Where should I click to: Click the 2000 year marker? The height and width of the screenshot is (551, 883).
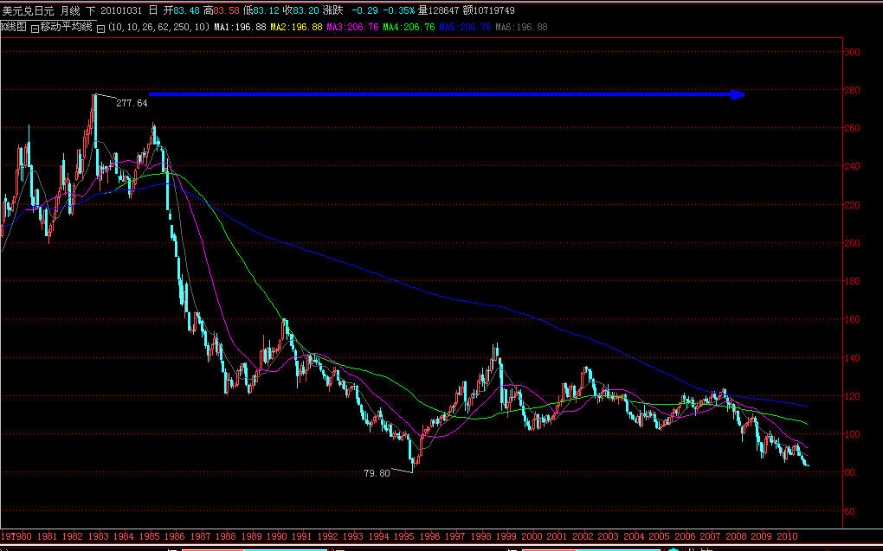click(532, 537)
